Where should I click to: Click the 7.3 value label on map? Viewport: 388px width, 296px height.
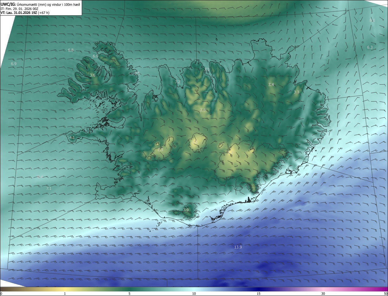click(207, 70)
